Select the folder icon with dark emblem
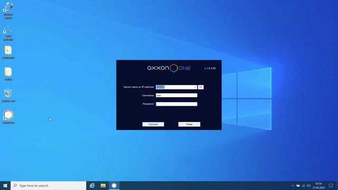 coord(8,52)
